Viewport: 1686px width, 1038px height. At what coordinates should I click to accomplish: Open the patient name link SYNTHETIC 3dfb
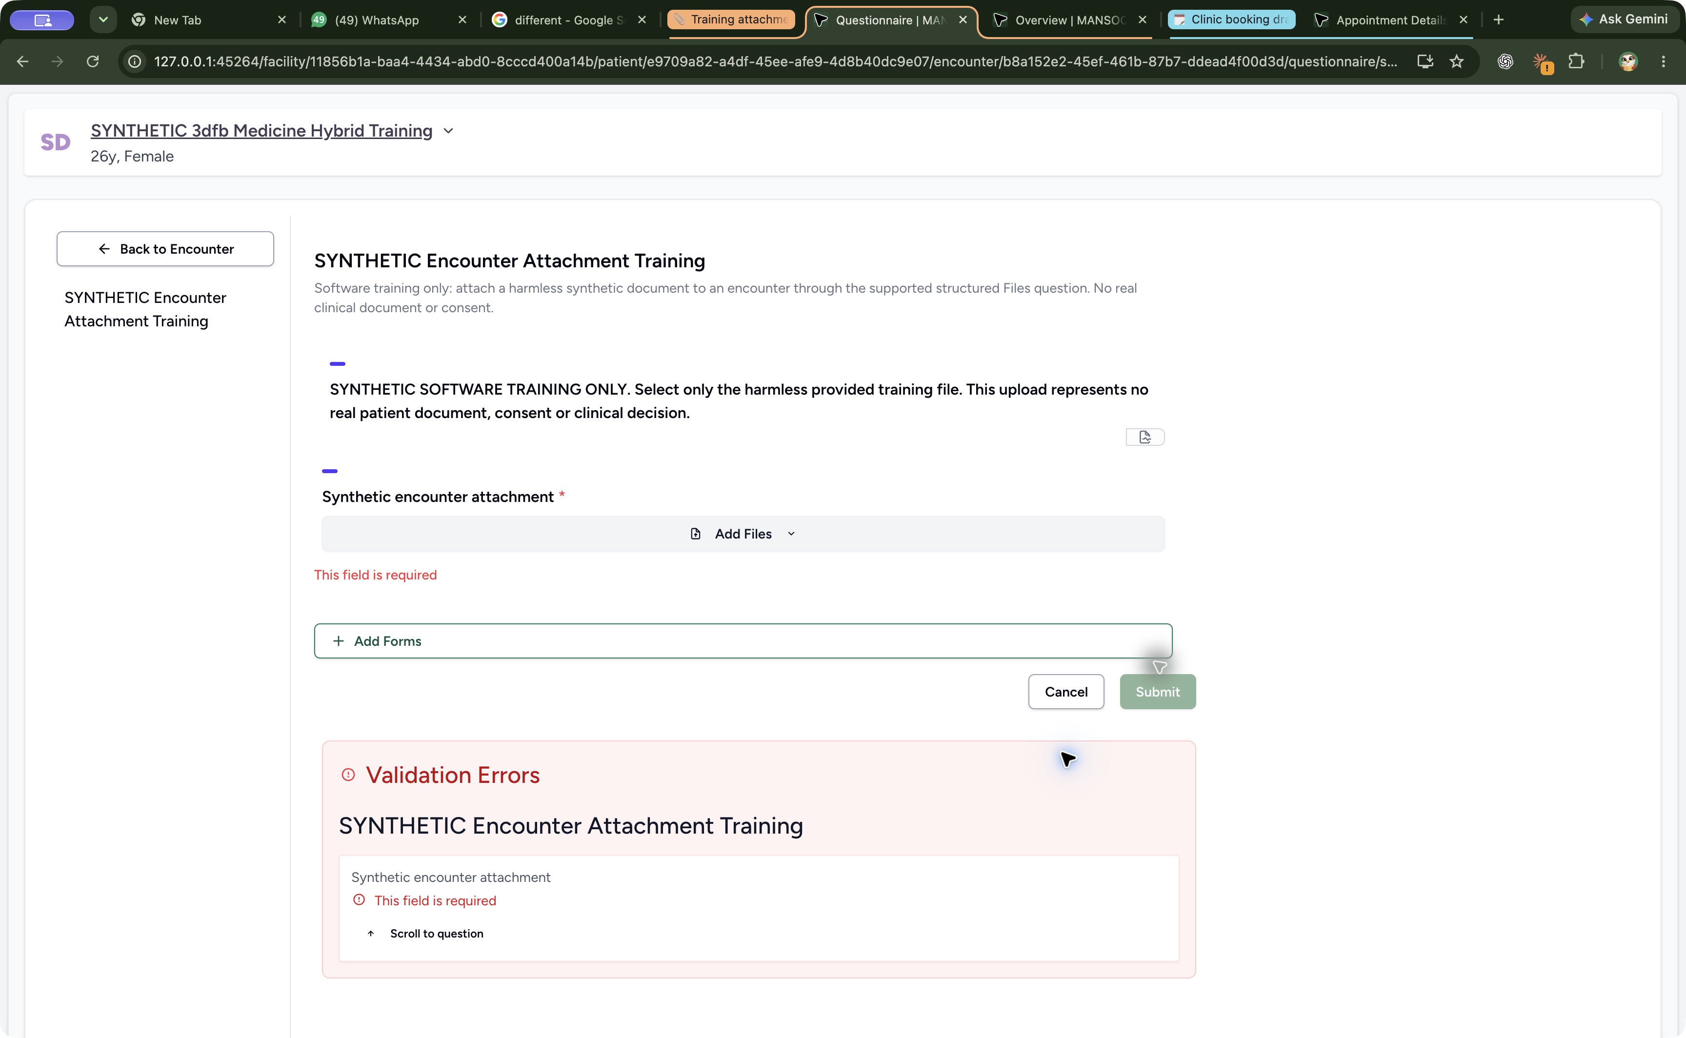tap(261, 131)
